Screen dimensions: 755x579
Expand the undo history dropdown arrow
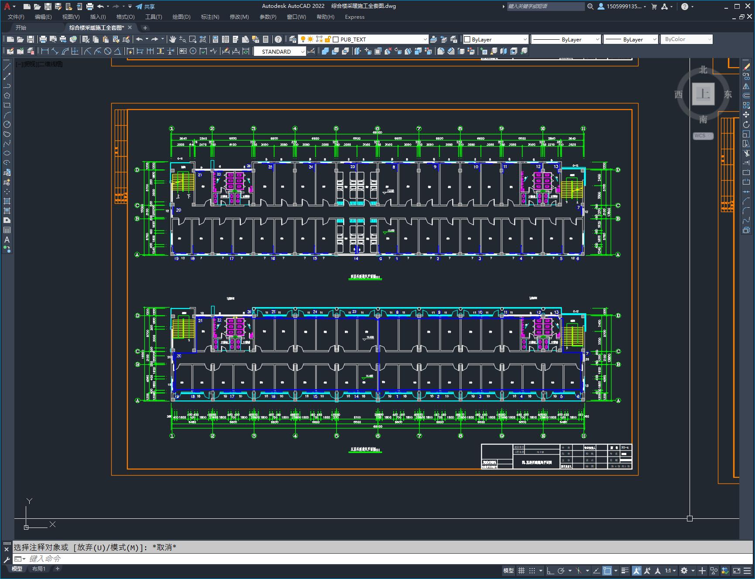coord(147,39)
